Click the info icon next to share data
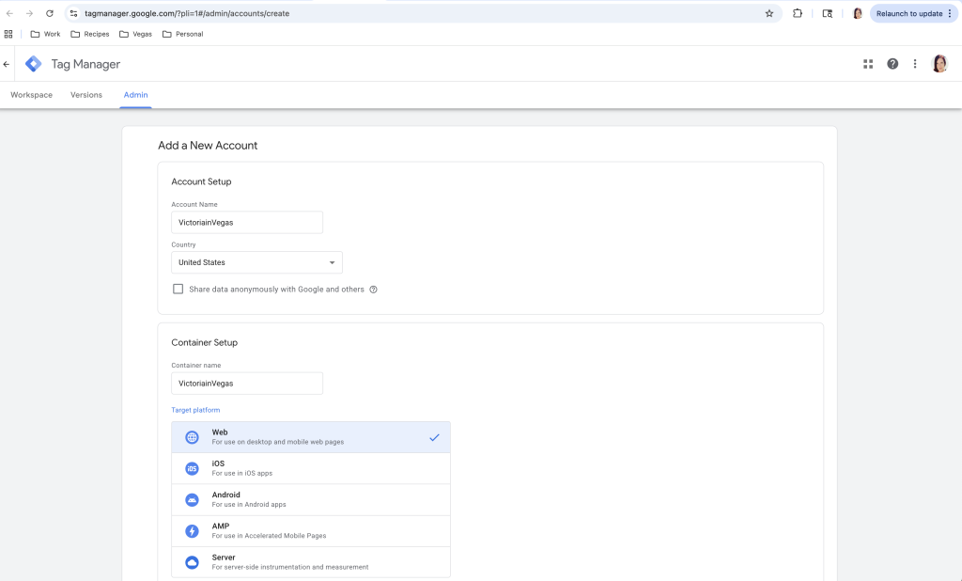 point(373,290)
